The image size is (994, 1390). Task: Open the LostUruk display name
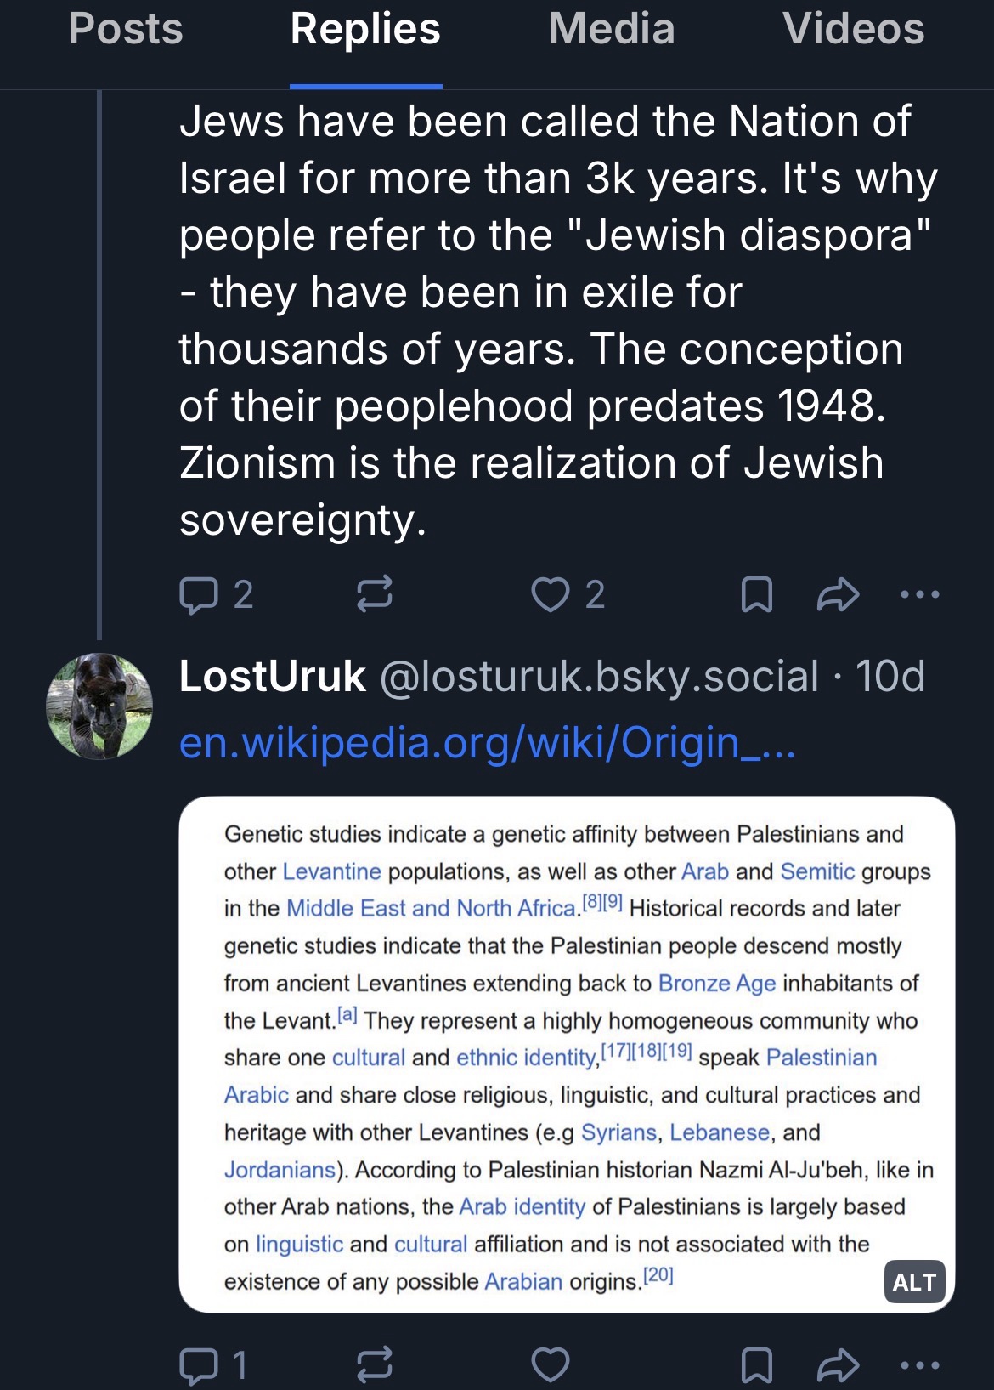tap(272, 677)
